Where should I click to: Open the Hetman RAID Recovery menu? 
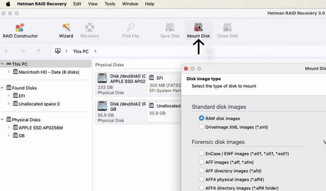point(42,4)
